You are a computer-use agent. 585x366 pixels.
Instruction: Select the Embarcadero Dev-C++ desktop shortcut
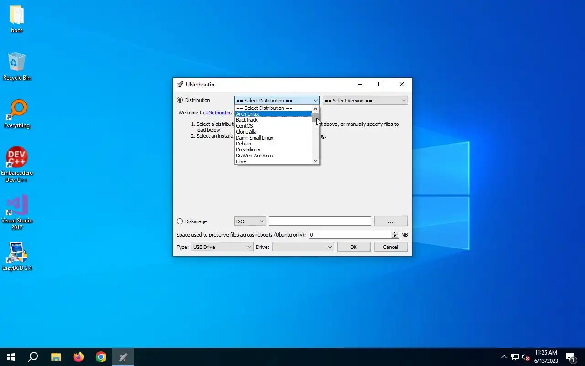[x=17, y=164]
